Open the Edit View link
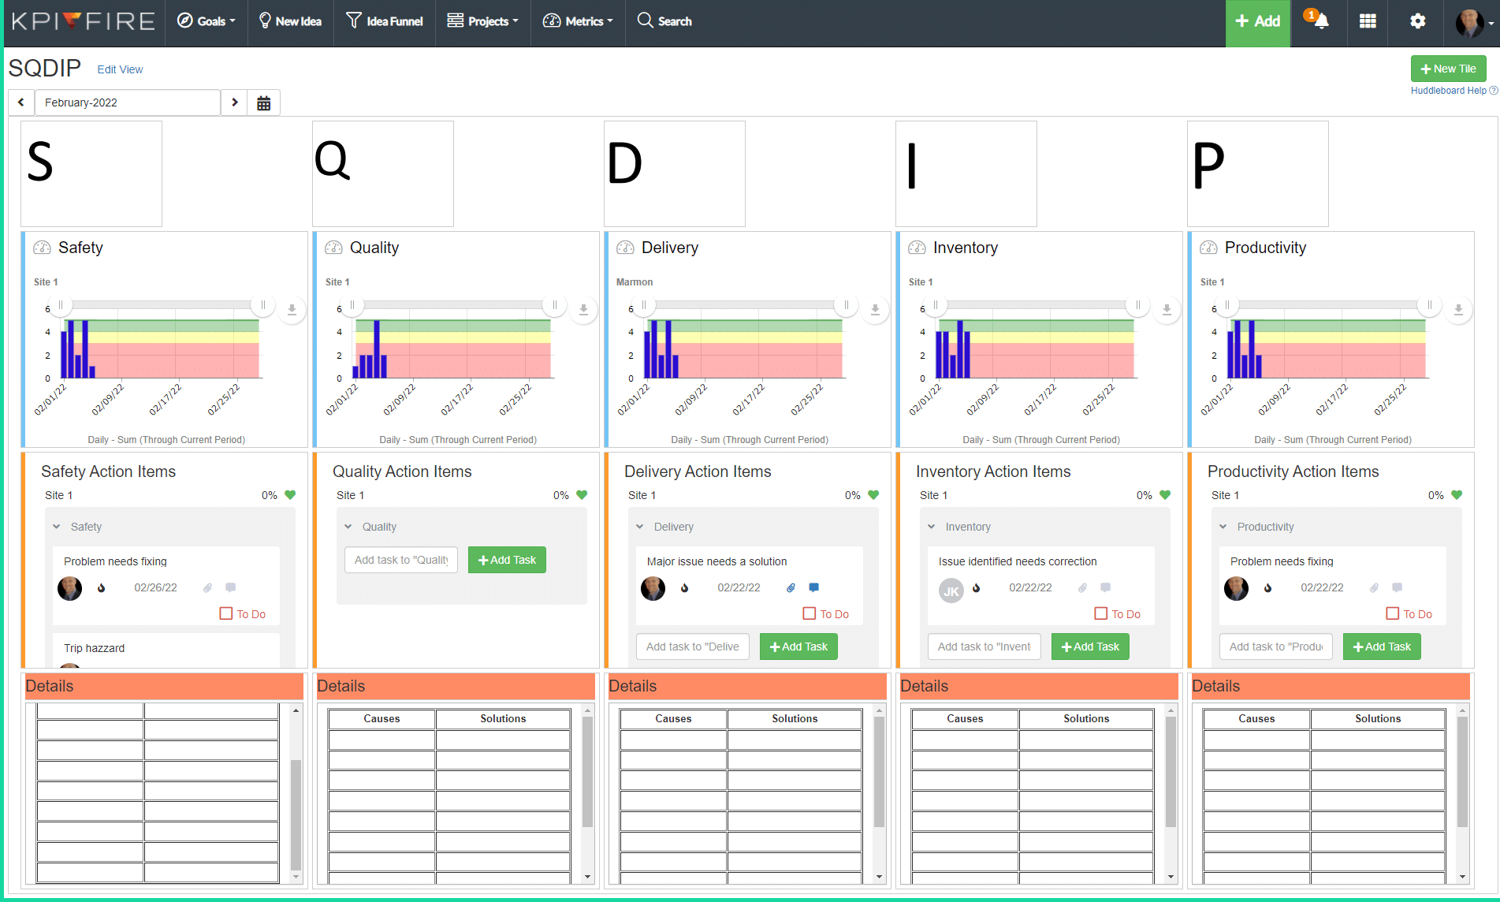The width and height of the screenshot is (1500, 902). pyautogui.click(x=120, y=69)
